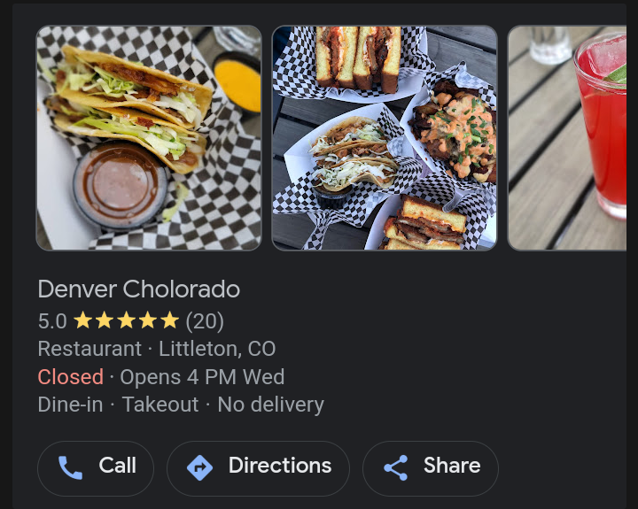Click the Dine-in service option
This screenshot has width=638, height=509.
[70, 405]
